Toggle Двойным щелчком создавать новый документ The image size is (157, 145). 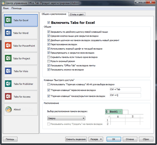pos(49,40)
